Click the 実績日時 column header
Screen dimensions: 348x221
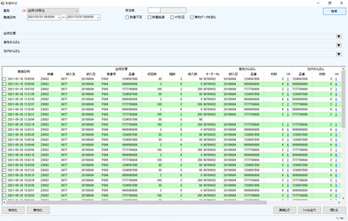pos(24,71)
